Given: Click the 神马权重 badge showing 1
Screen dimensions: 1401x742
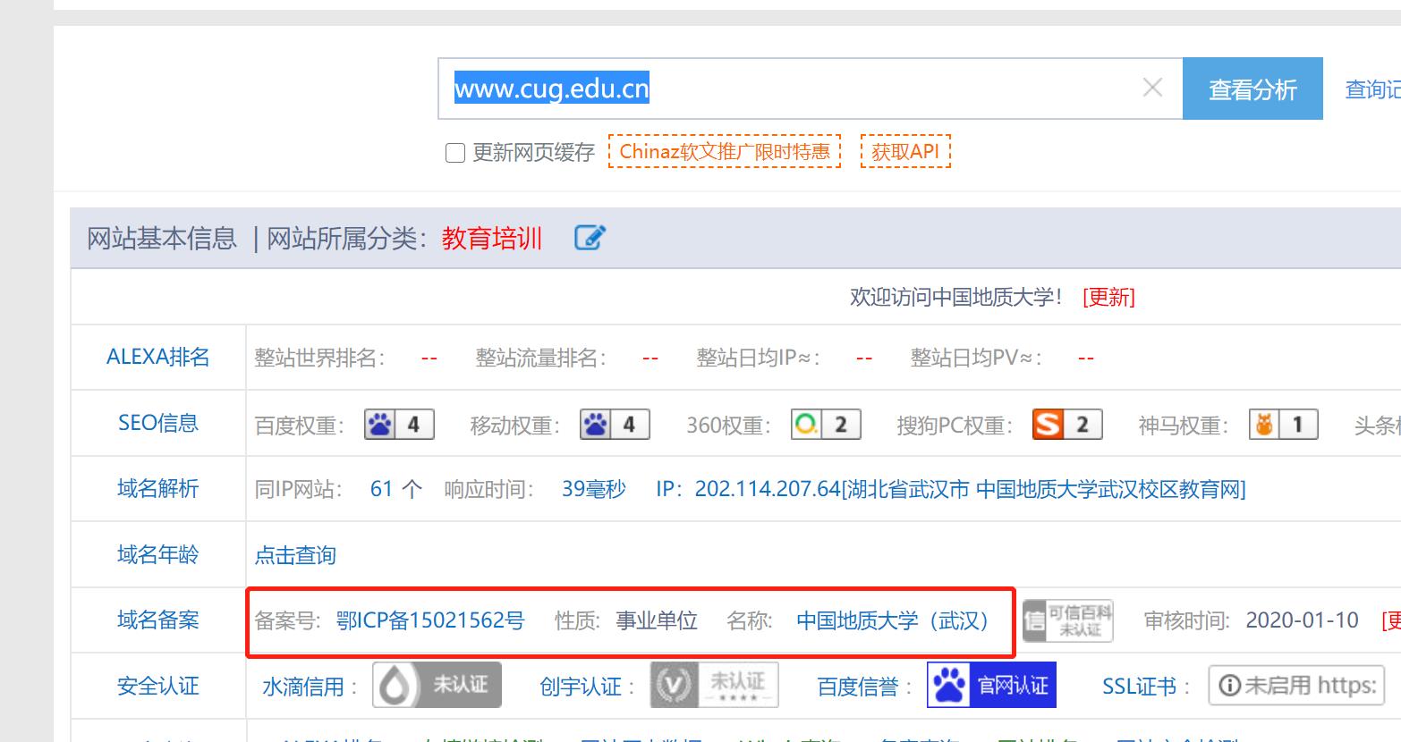Looking at the screenshot, I should coord(1284,424).
